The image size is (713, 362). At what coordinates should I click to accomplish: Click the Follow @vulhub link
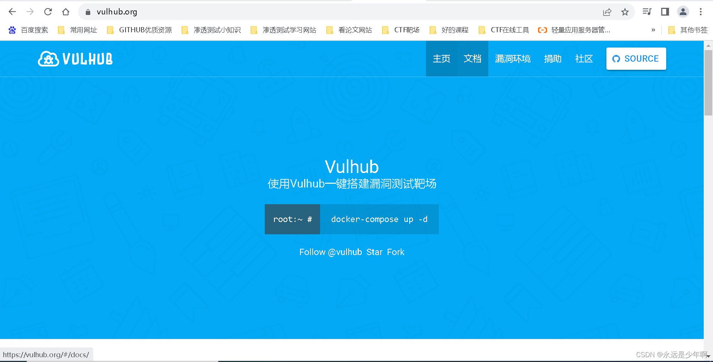[331, 252]
